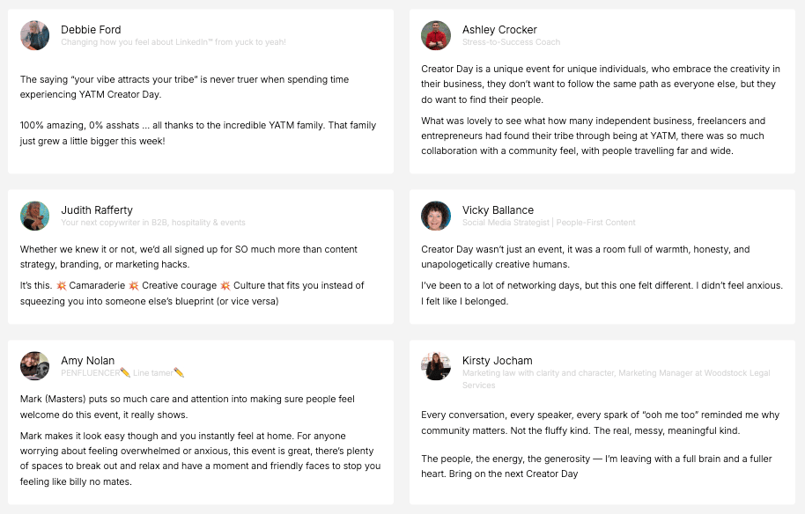
Task: Open Judith Rafferty's profile picture
Action: tap(35, 216)
